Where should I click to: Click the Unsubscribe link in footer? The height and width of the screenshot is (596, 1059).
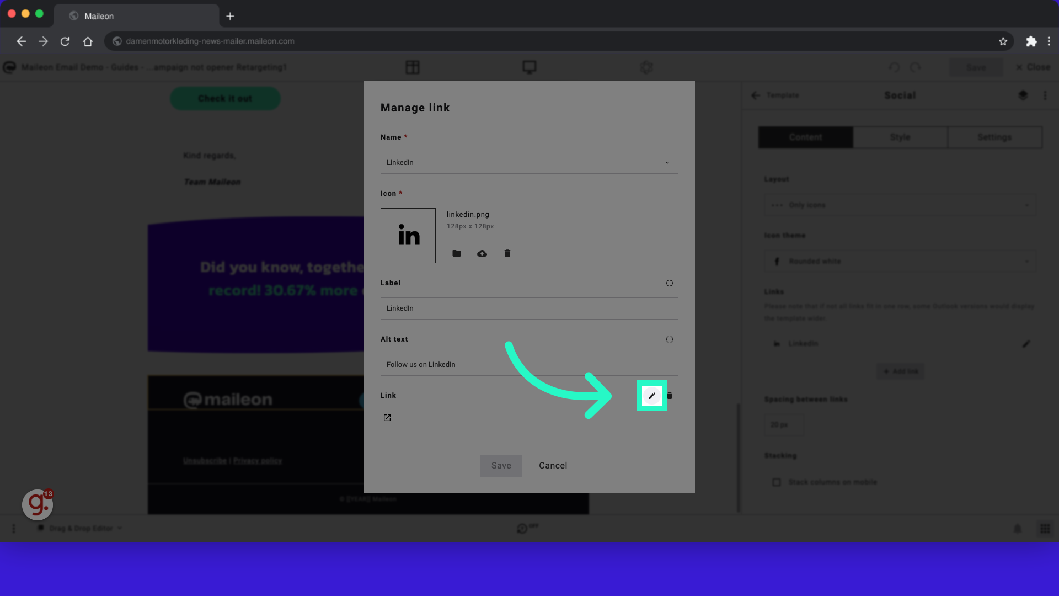pyautogui.click(x=205, y=461)
